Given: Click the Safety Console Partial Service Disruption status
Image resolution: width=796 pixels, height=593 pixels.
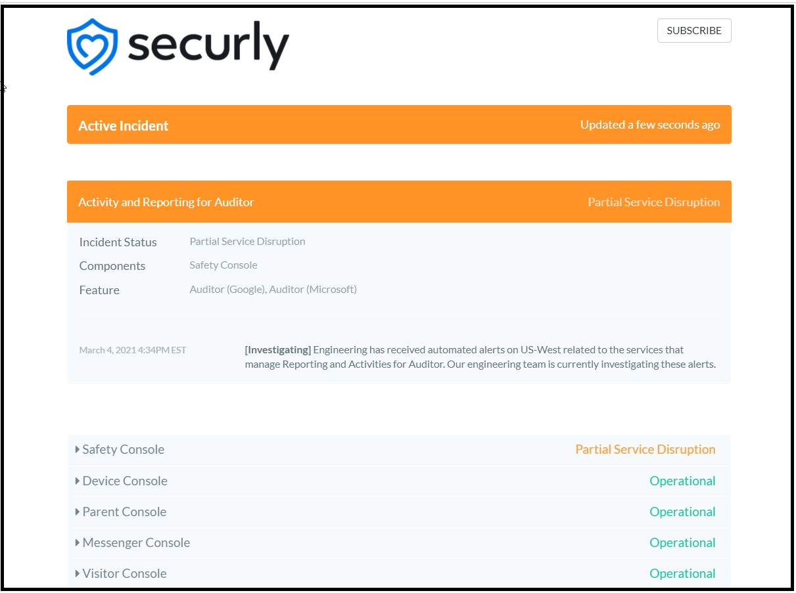Looking at the screenshot, I should click(645, 450).
